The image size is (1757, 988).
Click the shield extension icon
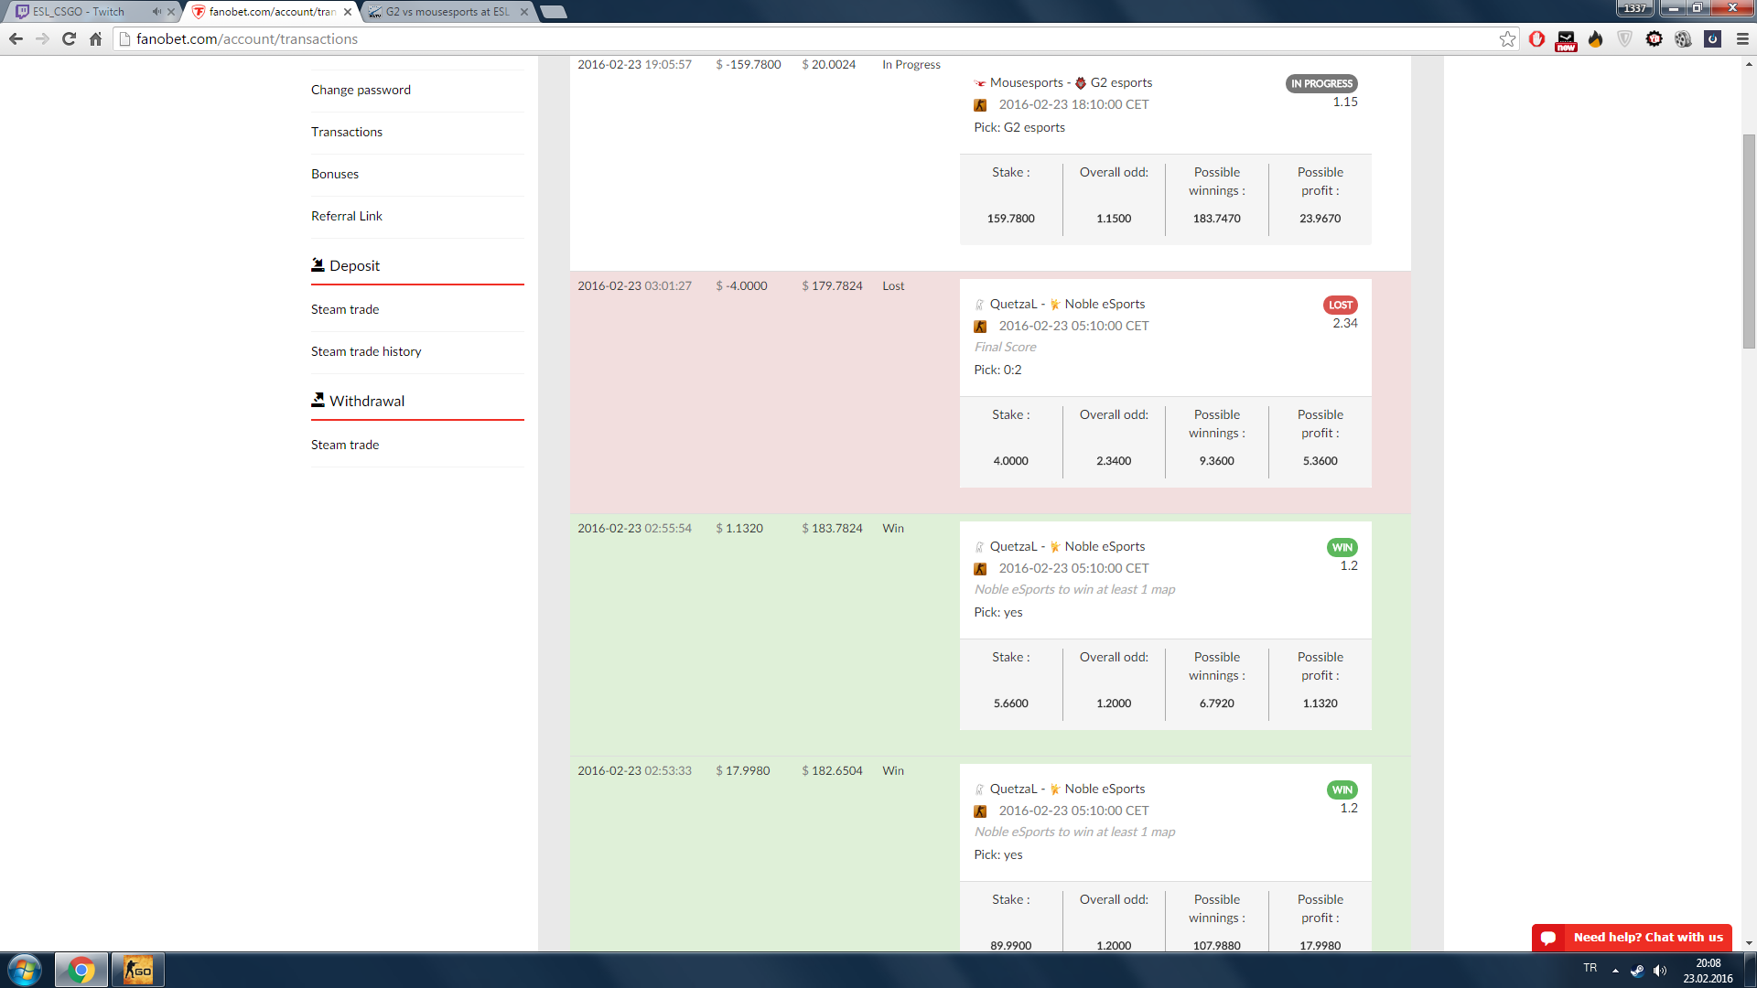(x=1624, y=38)
